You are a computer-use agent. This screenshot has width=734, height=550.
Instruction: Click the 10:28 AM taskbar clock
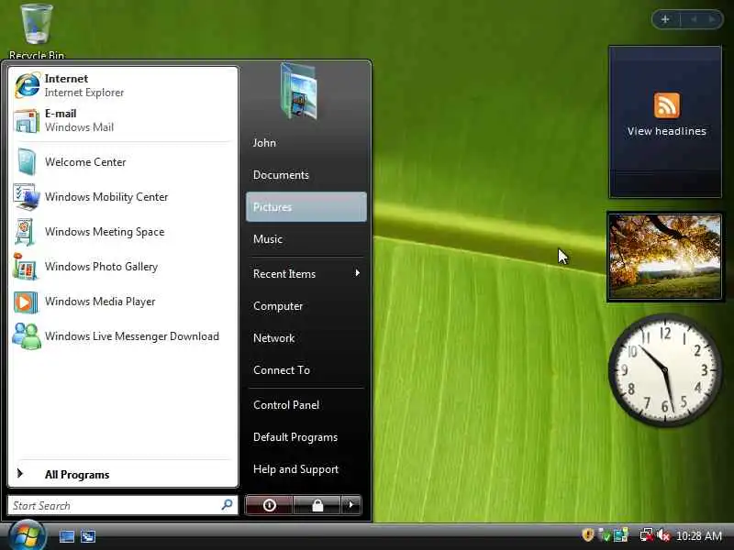(x=699, y=535)
